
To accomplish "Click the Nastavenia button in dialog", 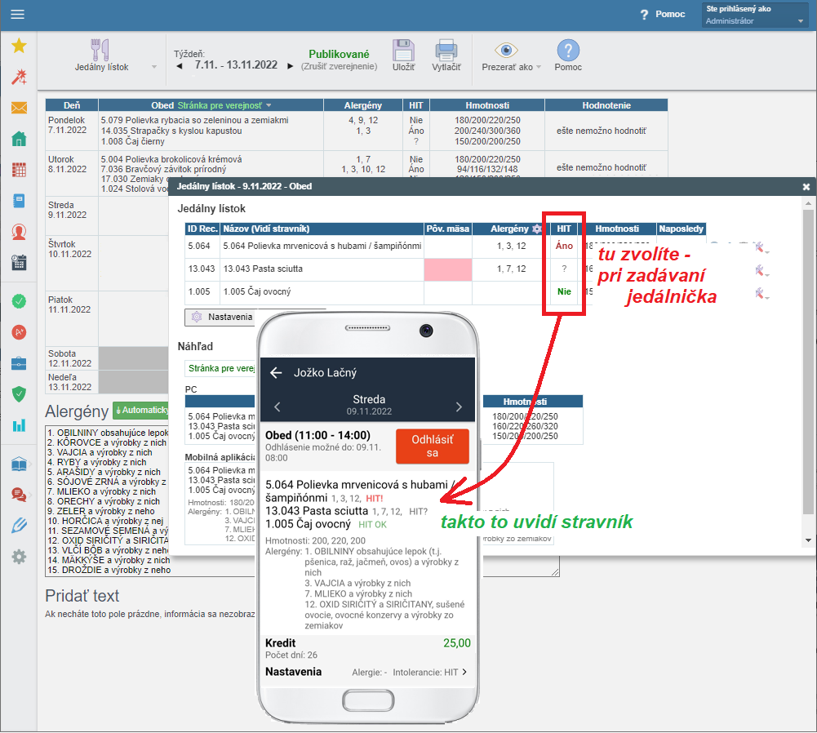I will (220, 317).
